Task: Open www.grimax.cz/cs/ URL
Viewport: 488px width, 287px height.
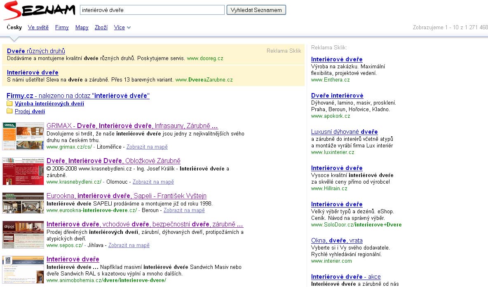Action: [x=69, y=147]
